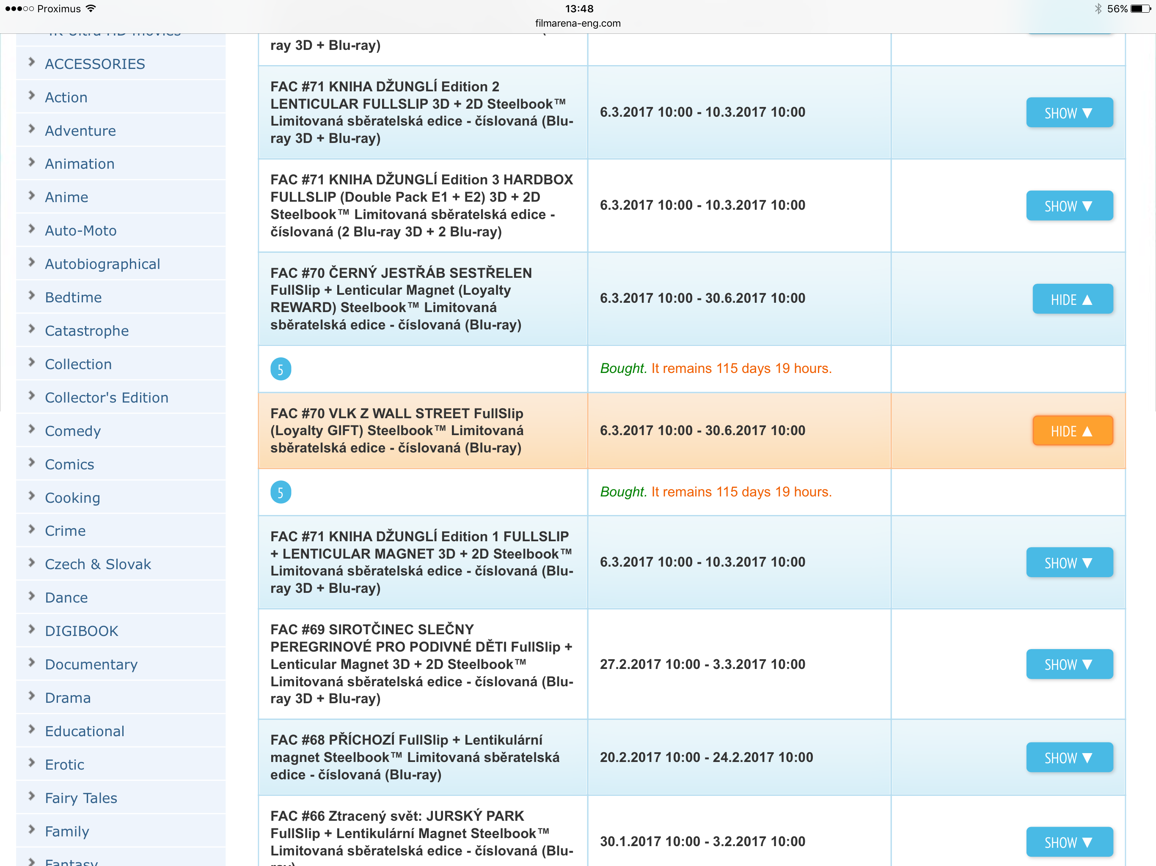This screenshot has height=866, width=1156.
Task: Click FAC #70 ČERNÝ JESTŘÁB SESTŘELEN title
Action: tap(402, 299)
